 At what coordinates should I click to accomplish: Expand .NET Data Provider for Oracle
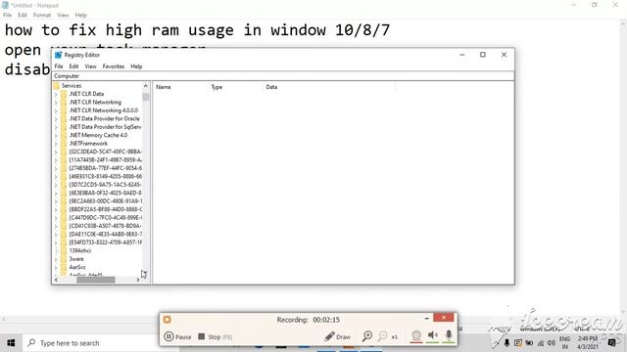pos(56,119)
